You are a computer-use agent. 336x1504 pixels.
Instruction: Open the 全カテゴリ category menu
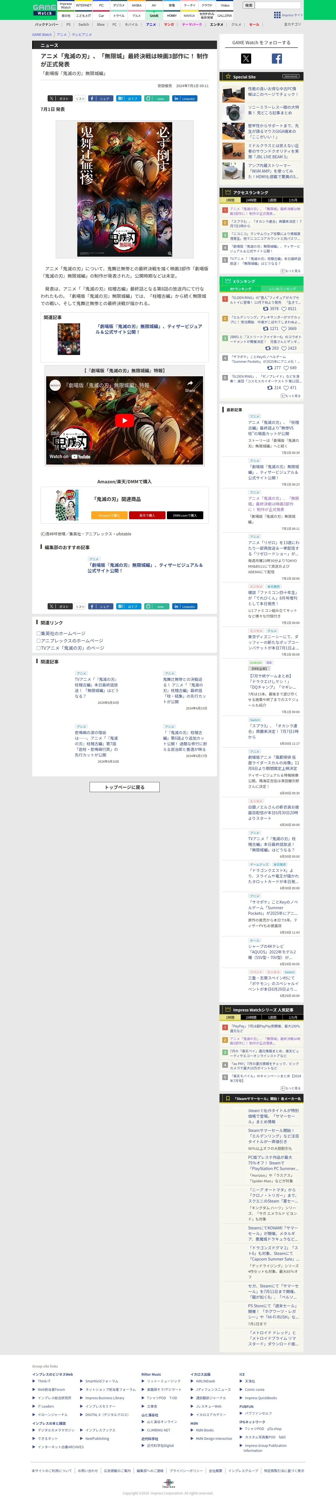point(292,25)
